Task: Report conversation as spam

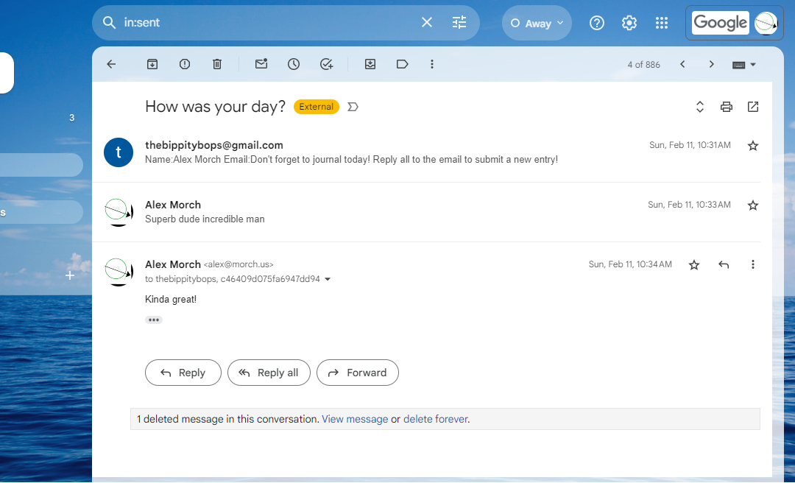Action: [x=185, y=64]
